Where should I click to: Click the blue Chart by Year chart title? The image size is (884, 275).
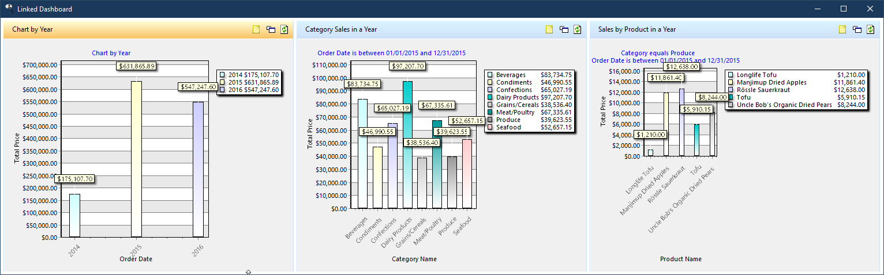111,53
